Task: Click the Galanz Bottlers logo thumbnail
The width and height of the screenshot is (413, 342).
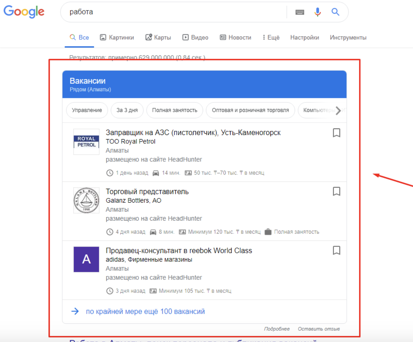Action: pyautogui.click(x=86, y=200)
